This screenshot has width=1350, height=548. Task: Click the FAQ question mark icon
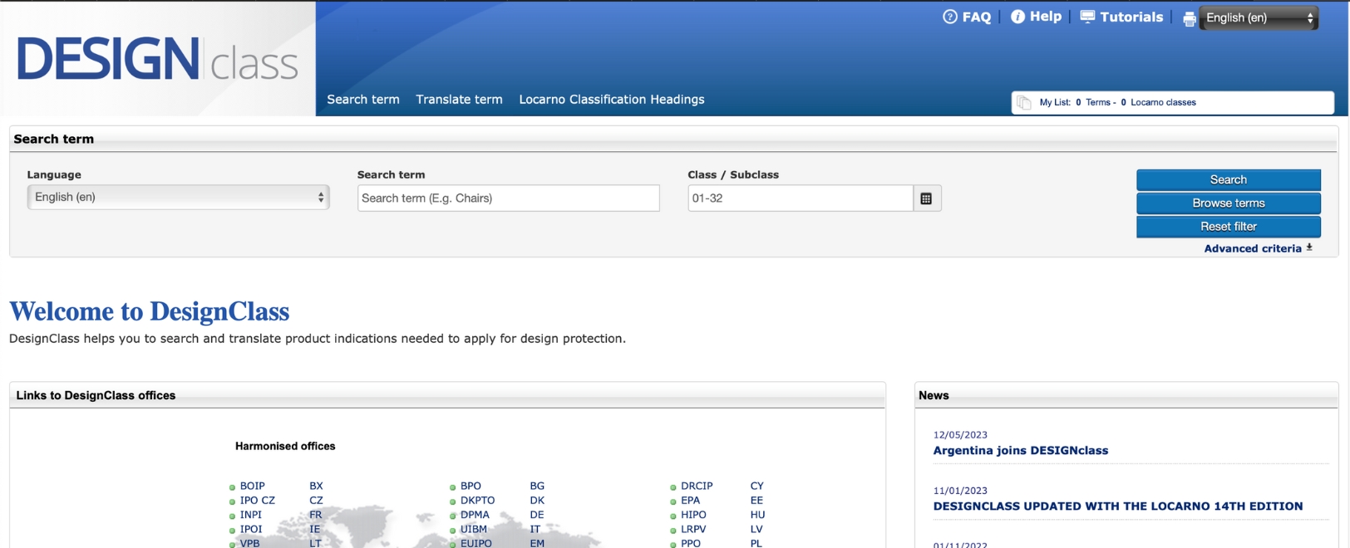click(950, 17)
